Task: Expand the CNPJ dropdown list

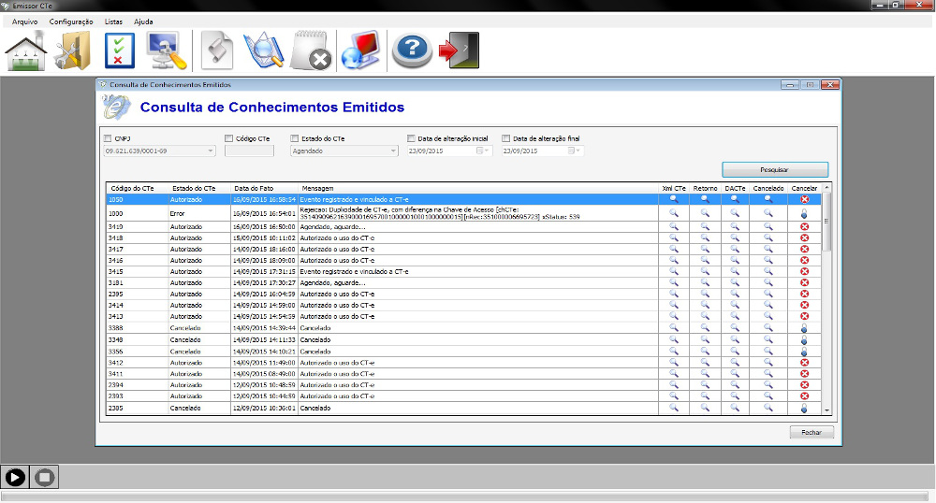Action: coord(211,151)
